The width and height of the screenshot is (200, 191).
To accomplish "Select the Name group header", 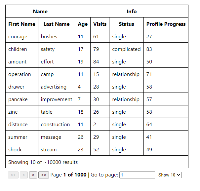I will tap(40, 11).
